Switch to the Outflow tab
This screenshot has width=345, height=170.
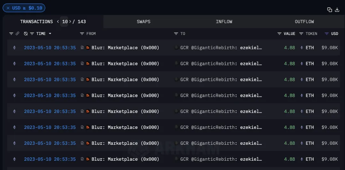304,22
